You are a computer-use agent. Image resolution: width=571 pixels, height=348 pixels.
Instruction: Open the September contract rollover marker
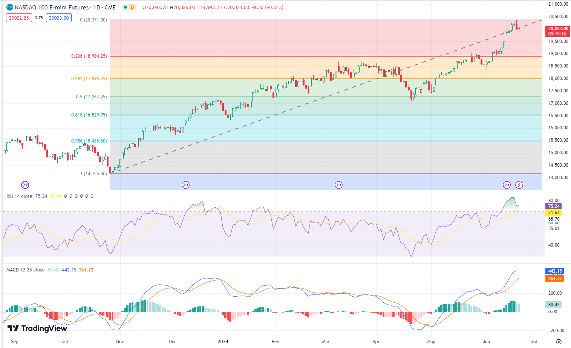coord(25,185)
